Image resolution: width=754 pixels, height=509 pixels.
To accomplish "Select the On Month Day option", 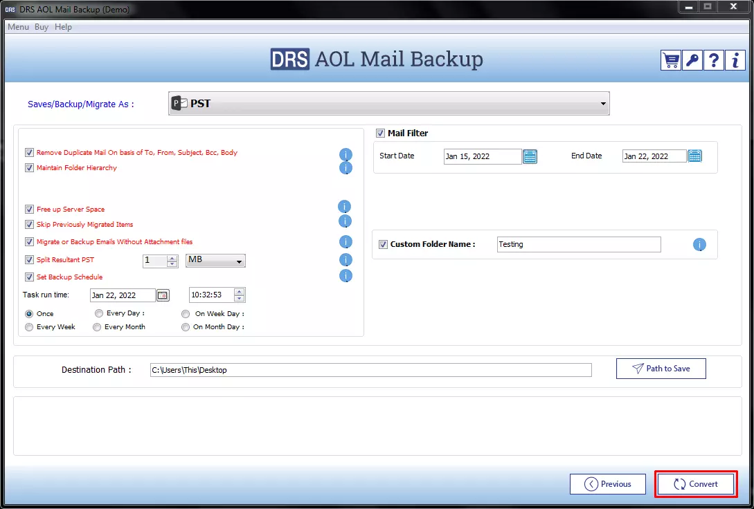I will 186,328.
